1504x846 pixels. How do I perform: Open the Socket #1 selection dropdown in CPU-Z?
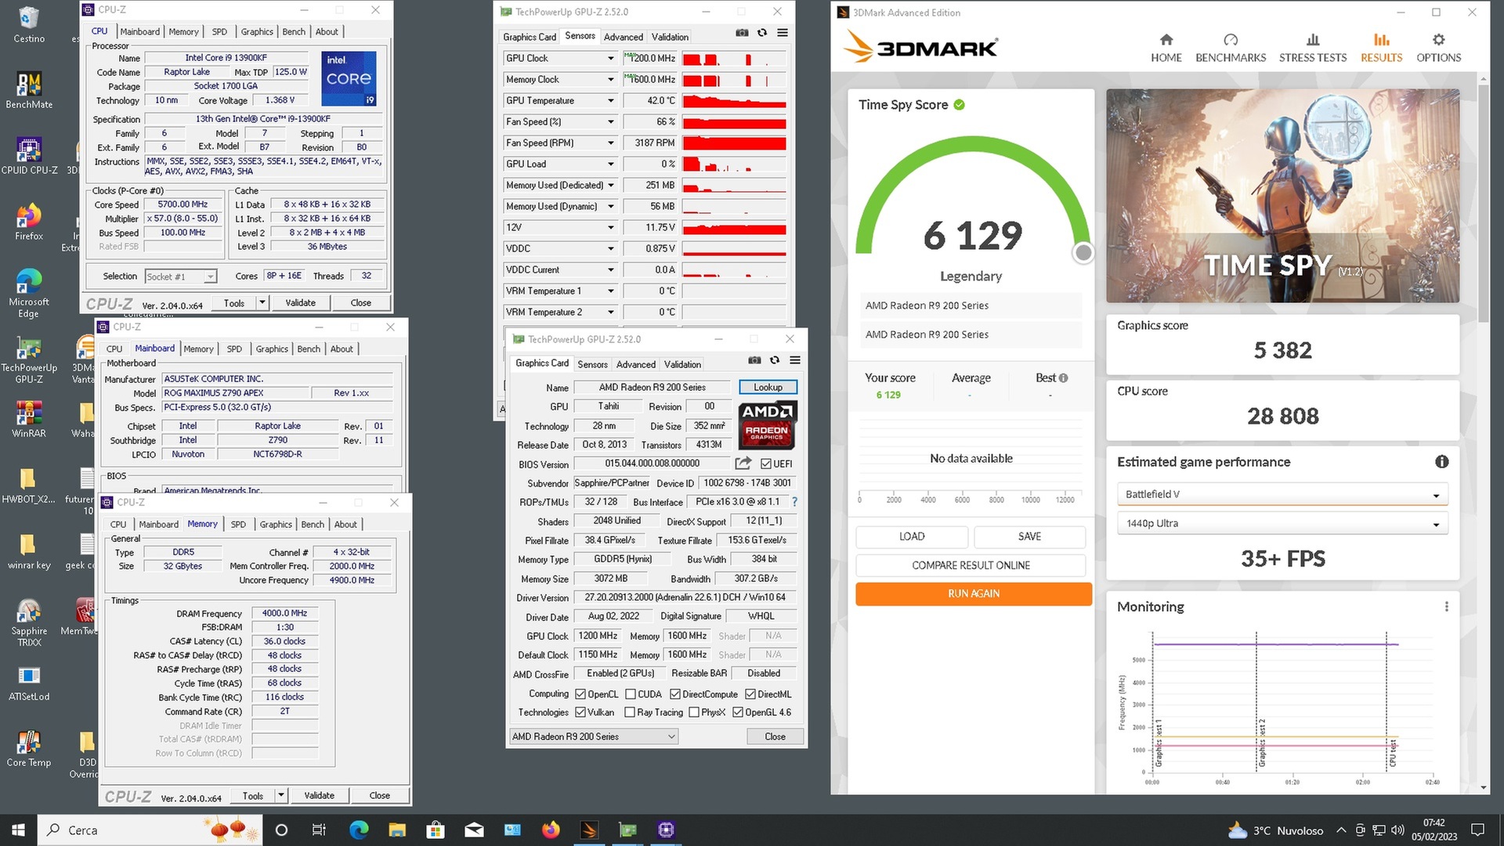click(180, 277)
